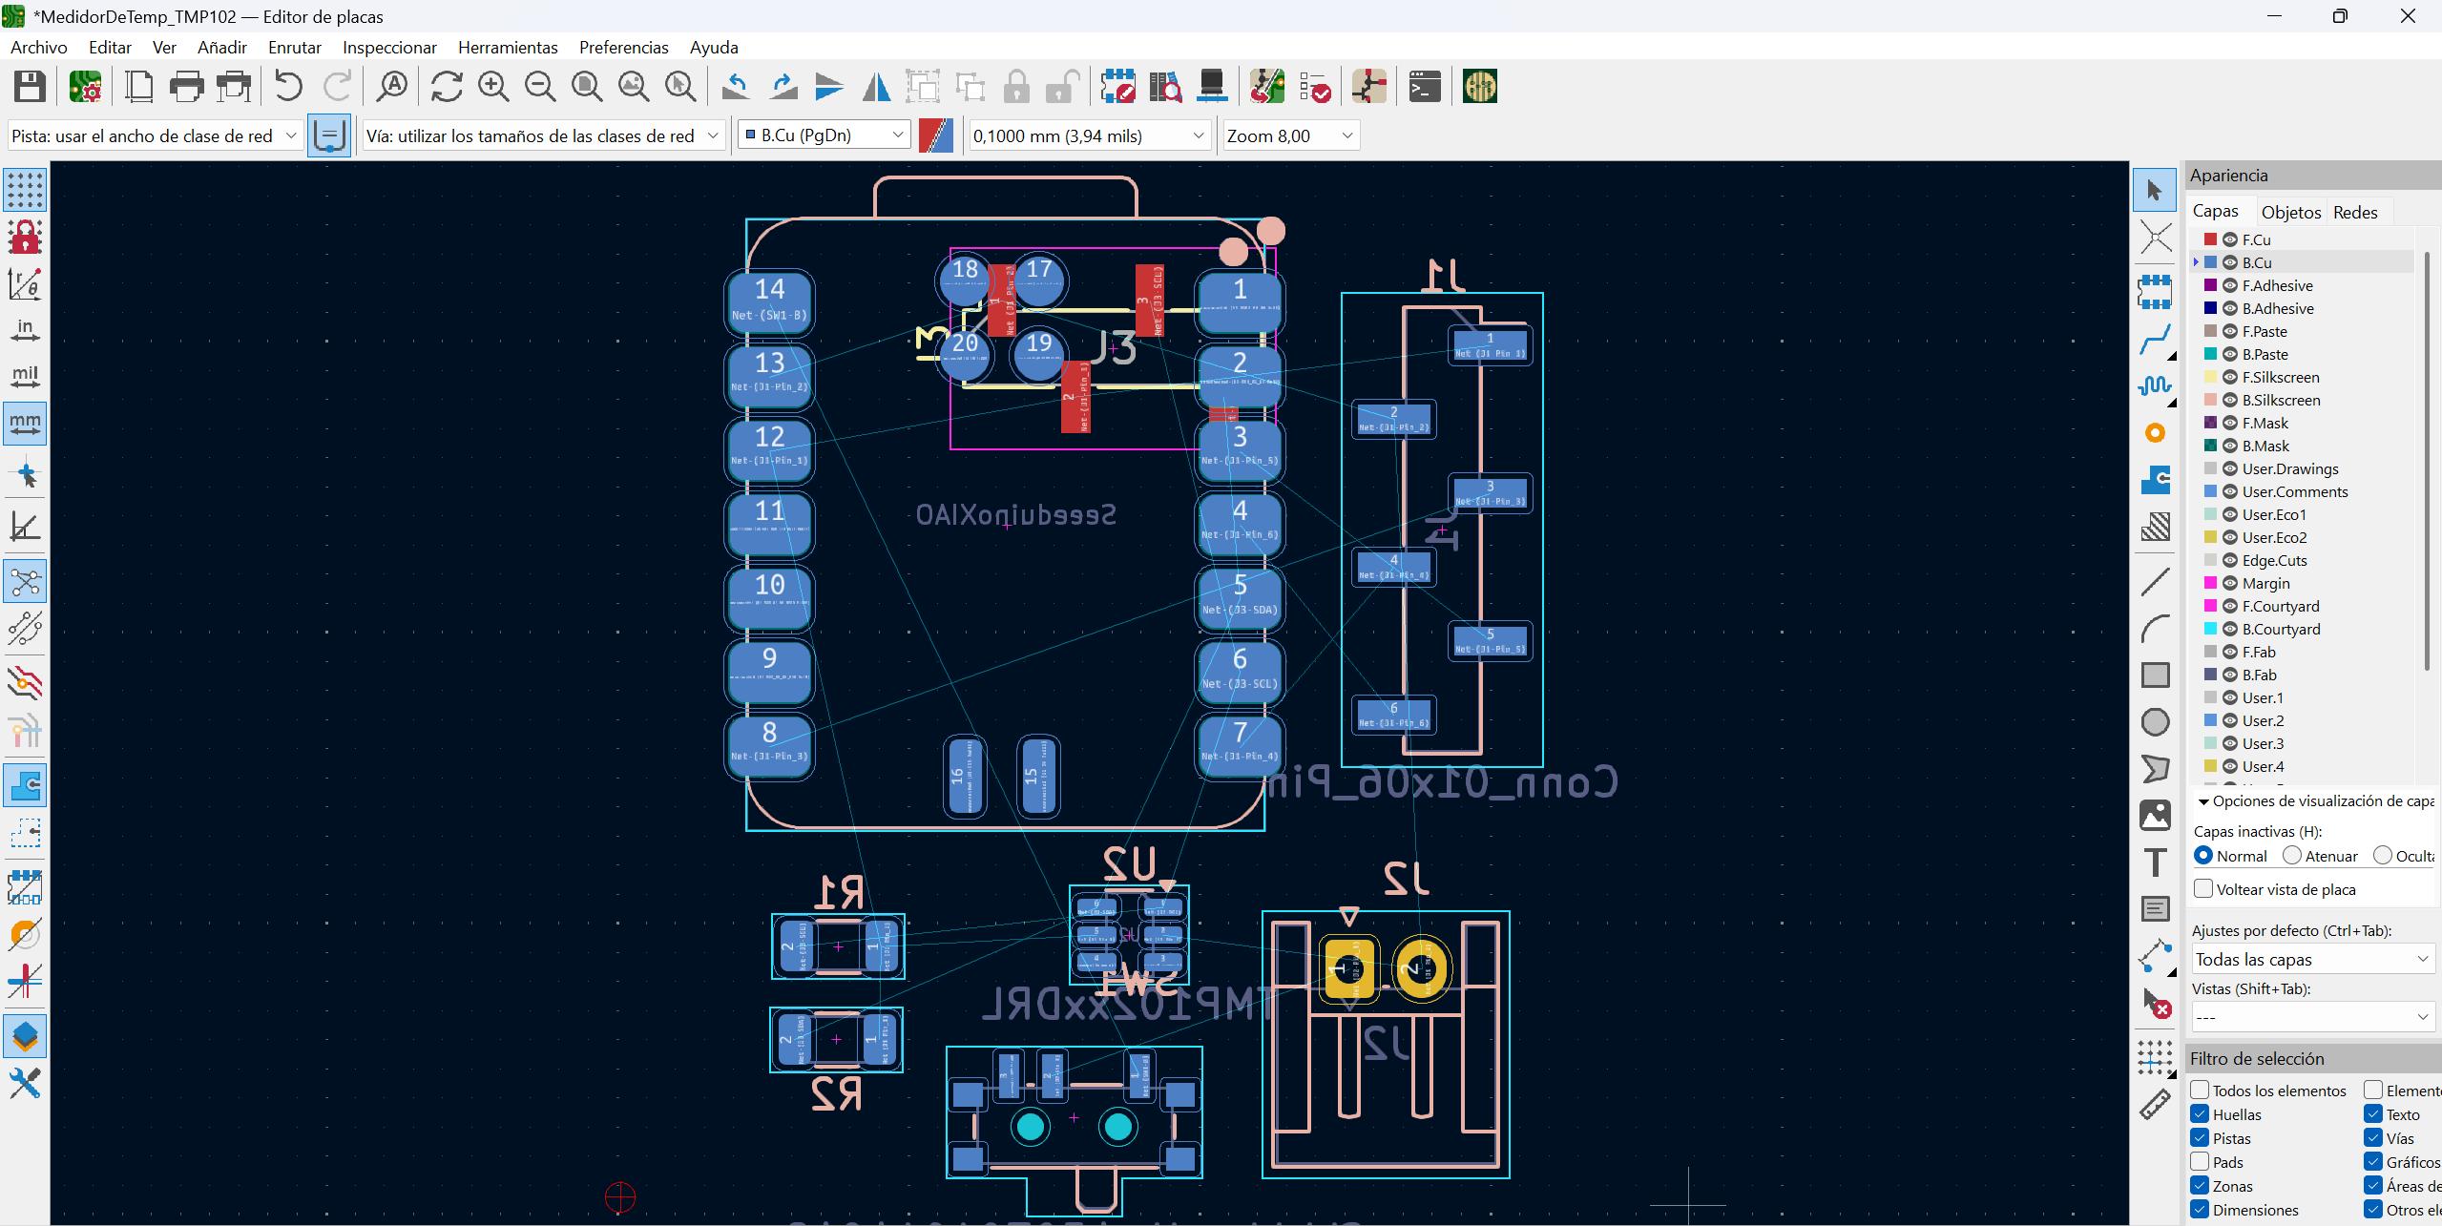Enable the Pads selection filter
This screenshot has height=1226, width=2442.
pos(2200,1161)
